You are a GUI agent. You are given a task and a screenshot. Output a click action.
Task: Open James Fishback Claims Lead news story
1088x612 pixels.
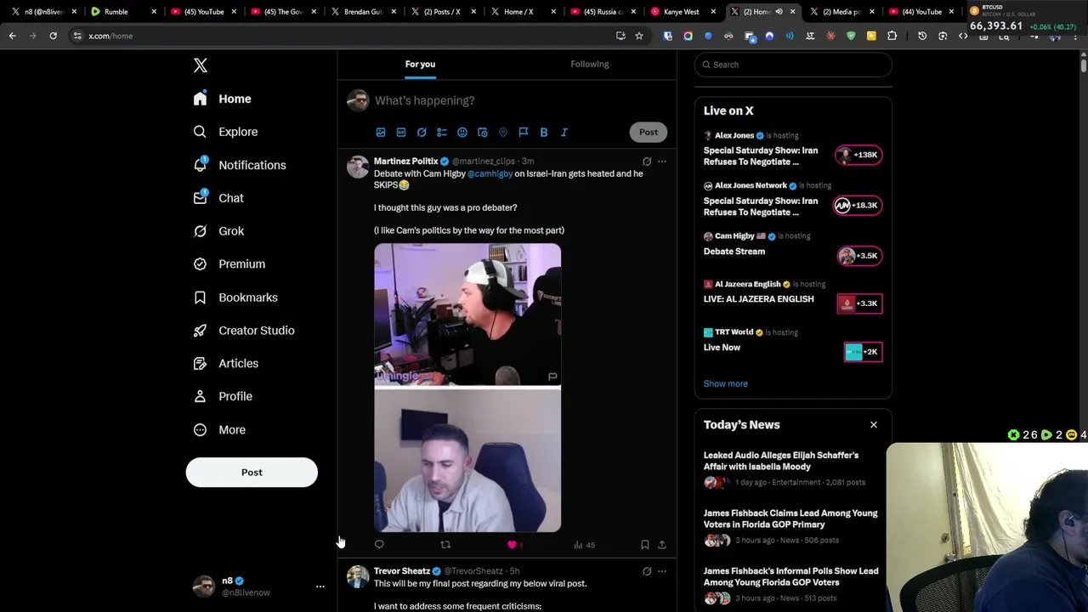[x=792, y=528]
